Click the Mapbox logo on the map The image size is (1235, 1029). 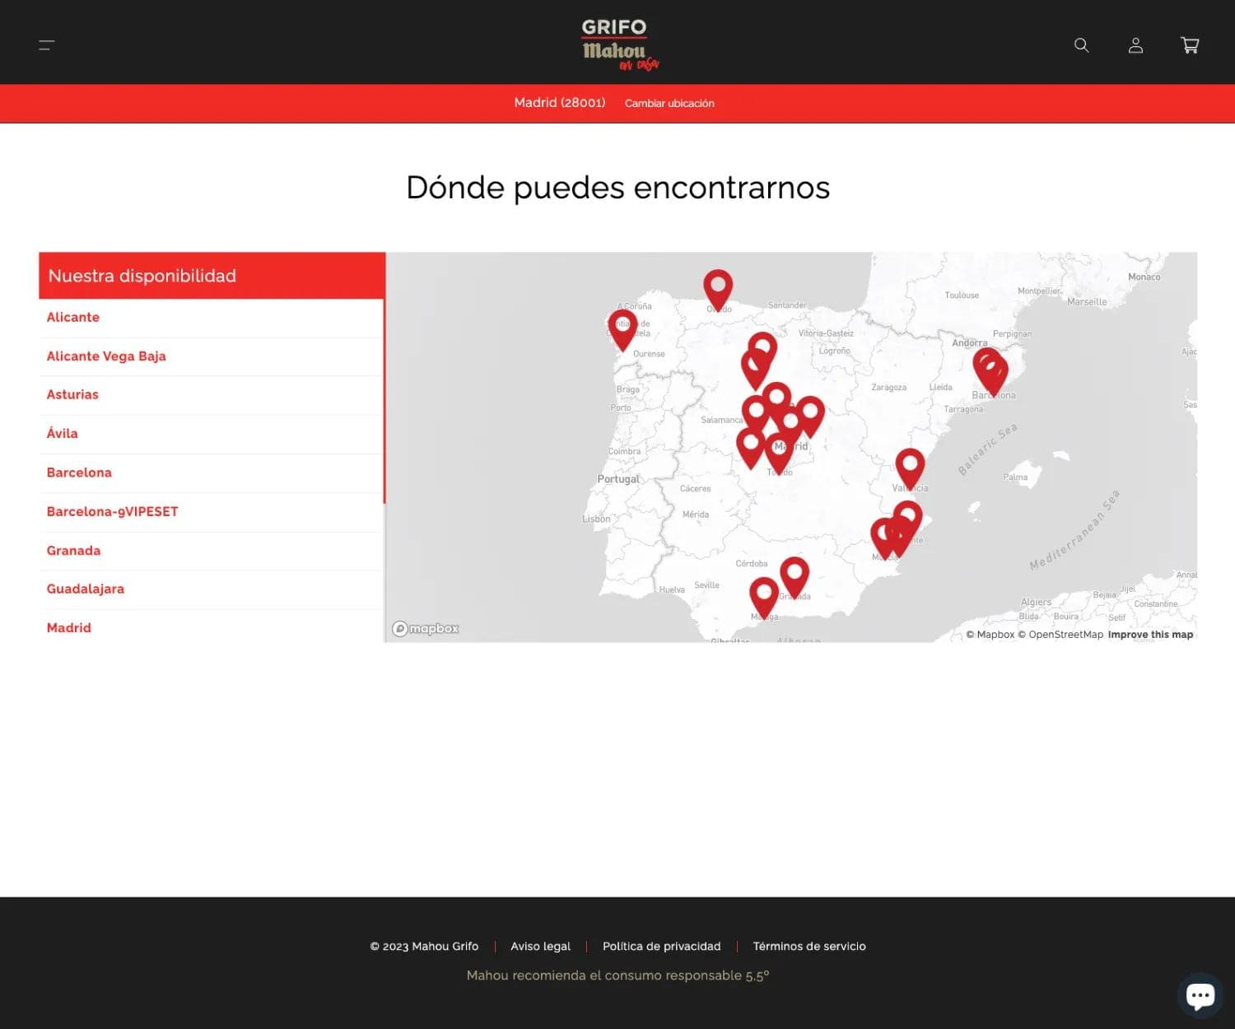point(426,628)
